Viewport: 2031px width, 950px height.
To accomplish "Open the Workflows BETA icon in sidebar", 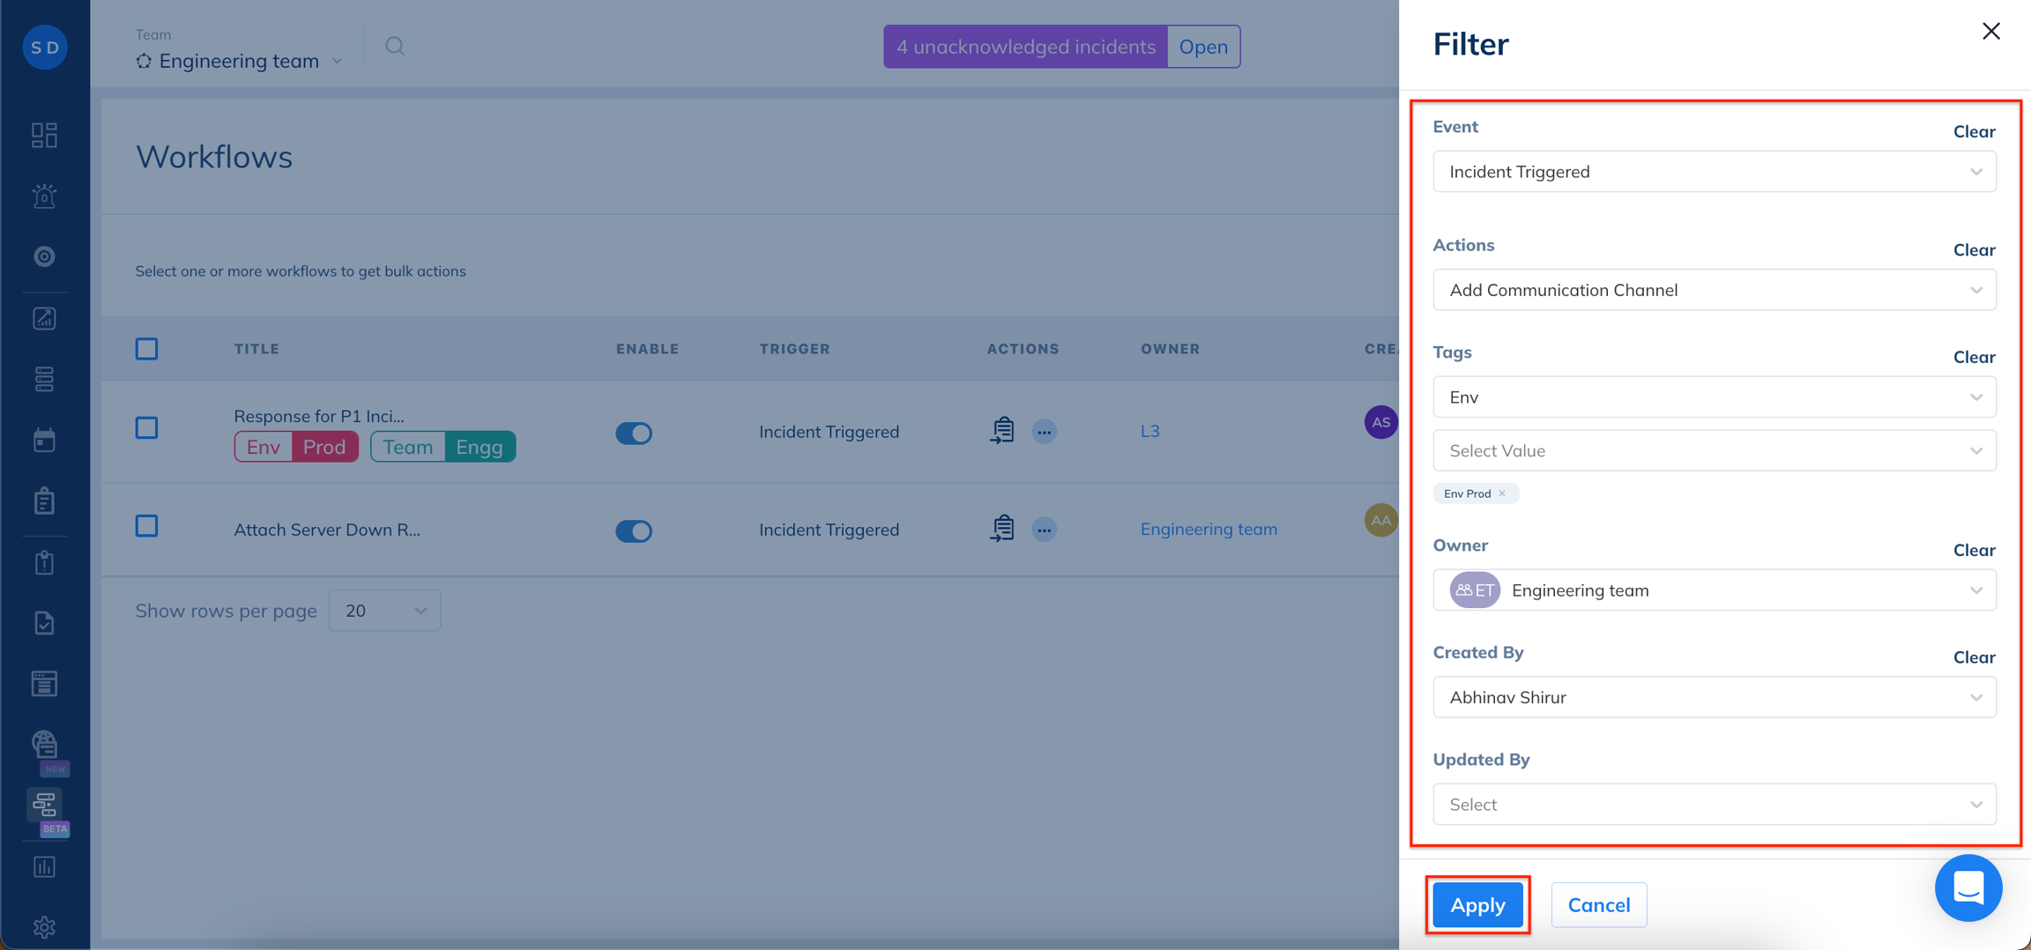I will (x=46, y=806).
